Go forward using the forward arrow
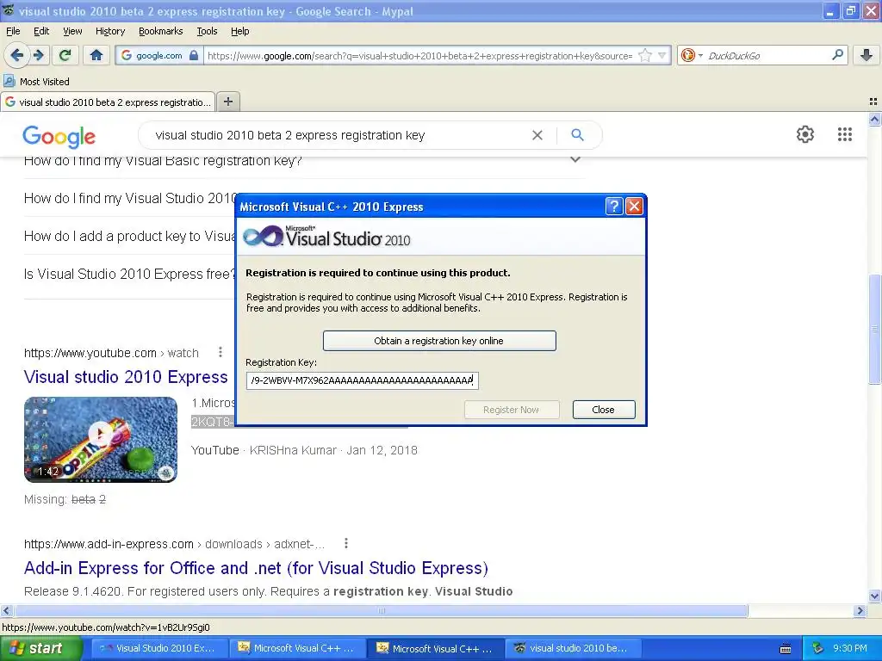Image resolution: width=882 pixels, height=661 pixels. click(38, 55)
